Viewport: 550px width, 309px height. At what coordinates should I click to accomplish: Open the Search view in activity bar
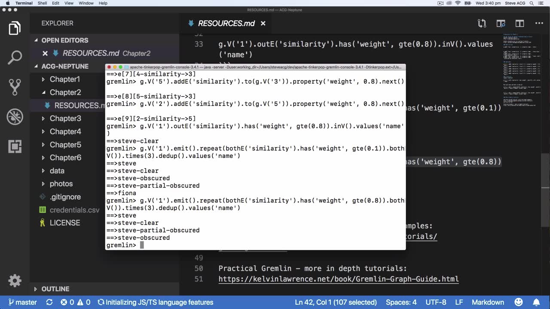tap(15, 58)
